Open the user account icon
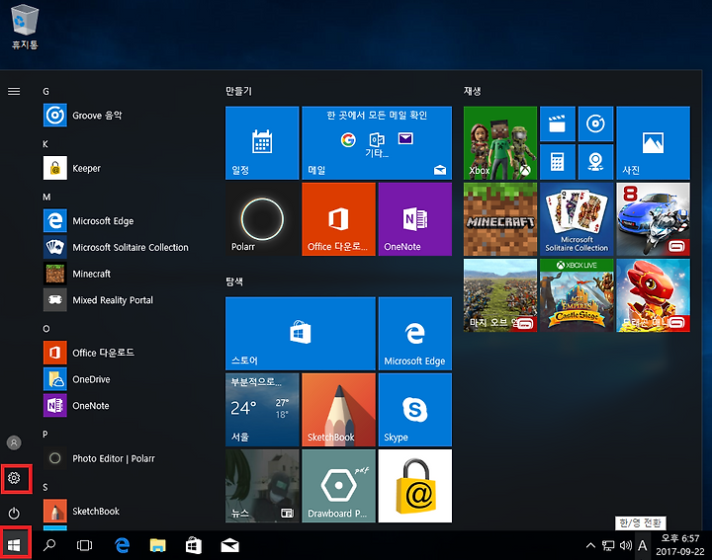The width and height of the screenshot is (712, 560). pyautogui.click(x=14, y=442)
